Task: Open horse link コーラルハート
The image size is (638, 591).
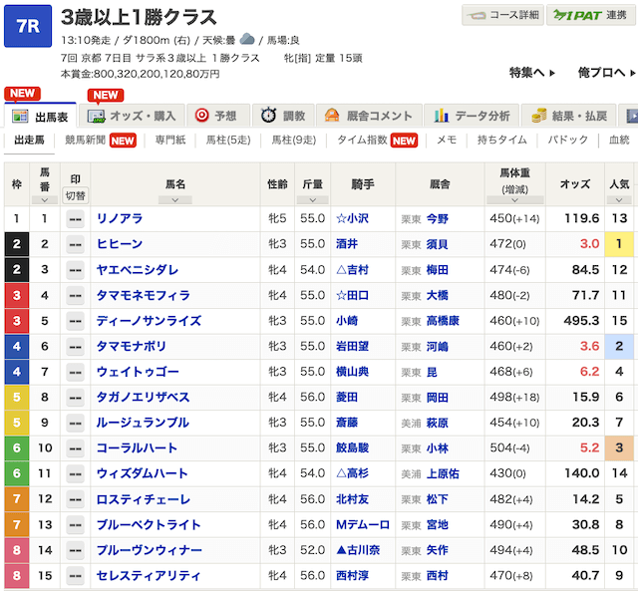Action: click(137, 447)
